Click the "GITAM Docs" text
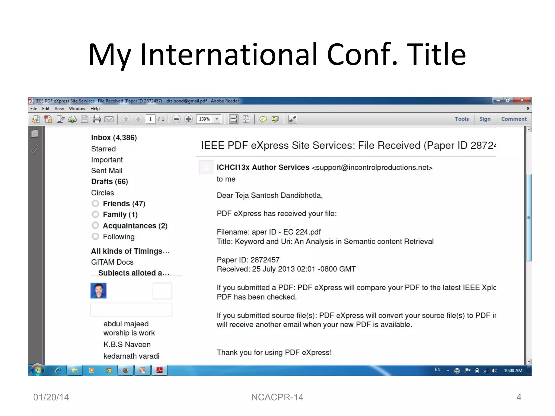The image size is (555, 416). point(112,262)
